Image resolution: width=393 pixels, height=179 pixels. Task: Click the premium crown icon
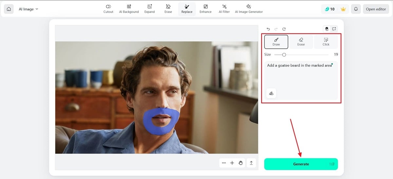[343, 9]
